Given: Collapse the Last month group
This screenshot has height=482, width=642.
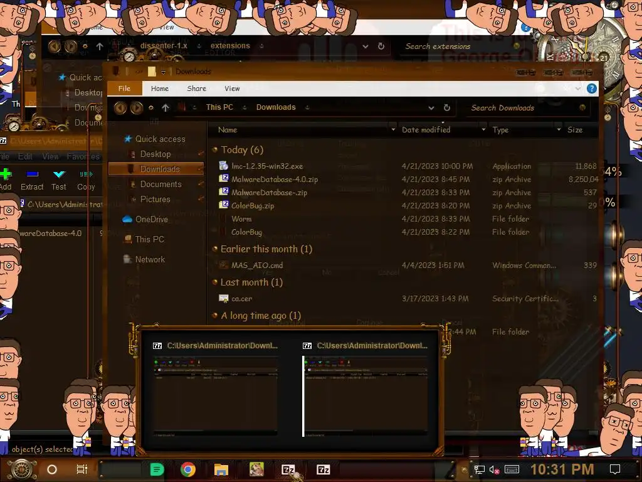Looking at the screenshot, I should click(x=214, y=282).
